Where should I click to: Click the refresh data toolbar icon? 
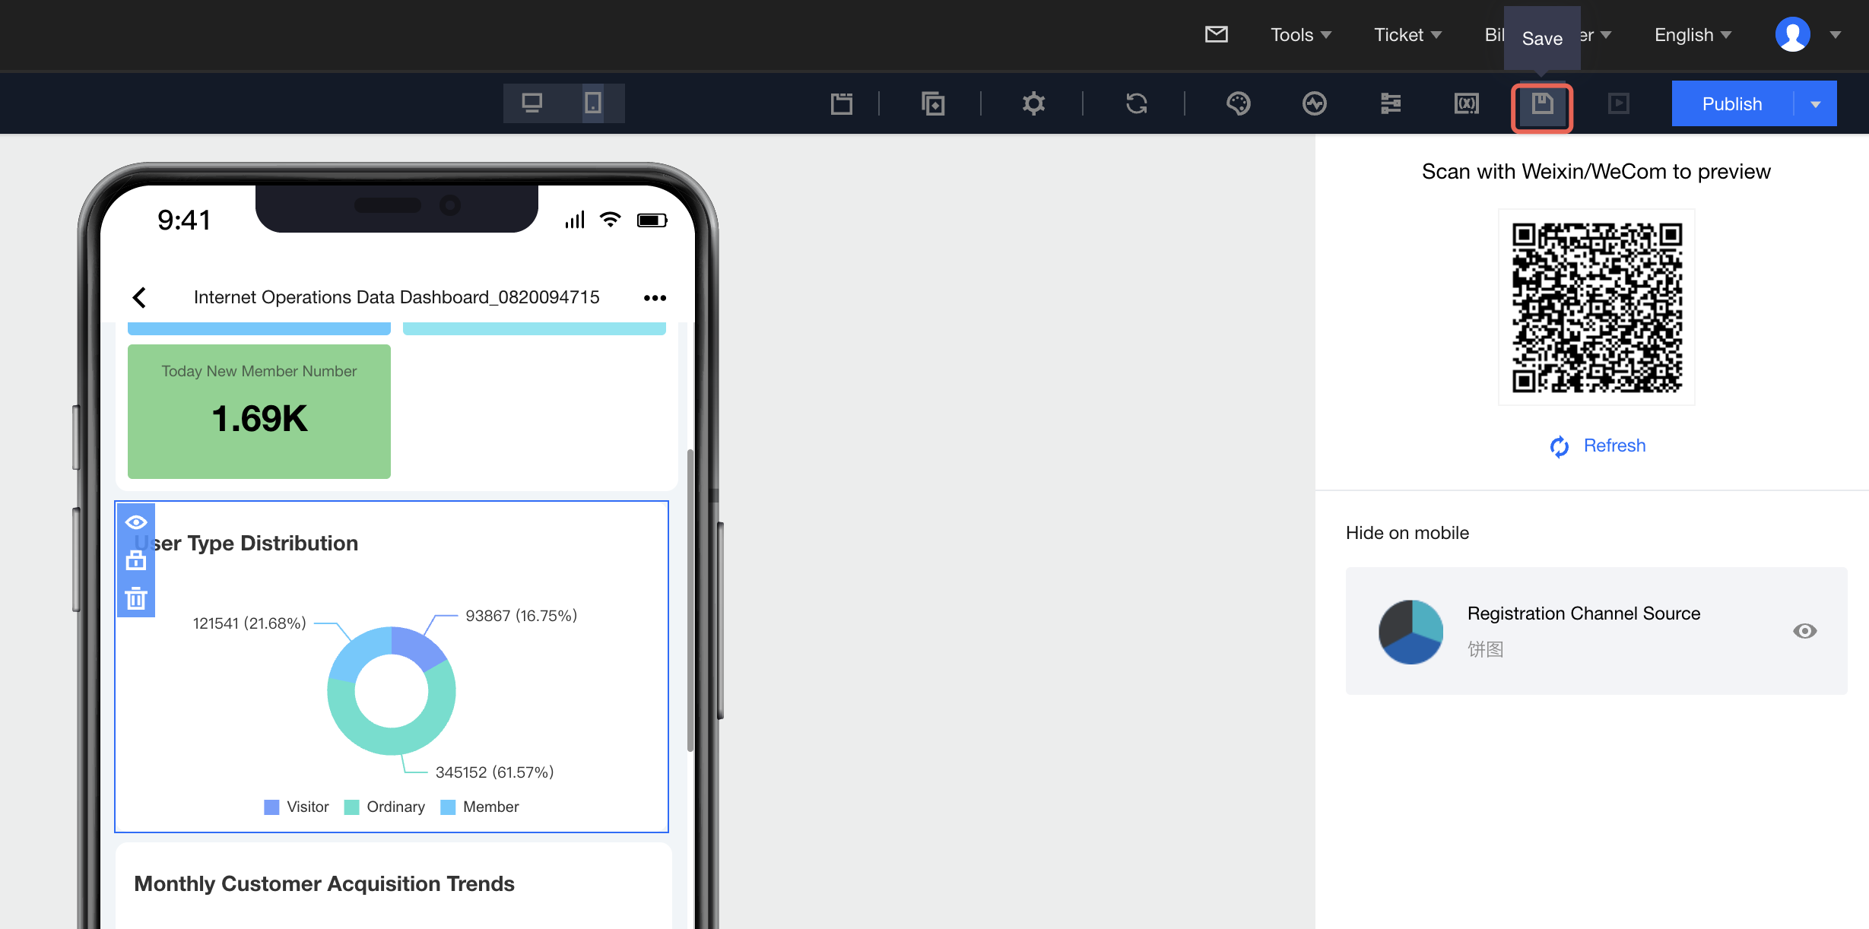(x=1136, y=103)
